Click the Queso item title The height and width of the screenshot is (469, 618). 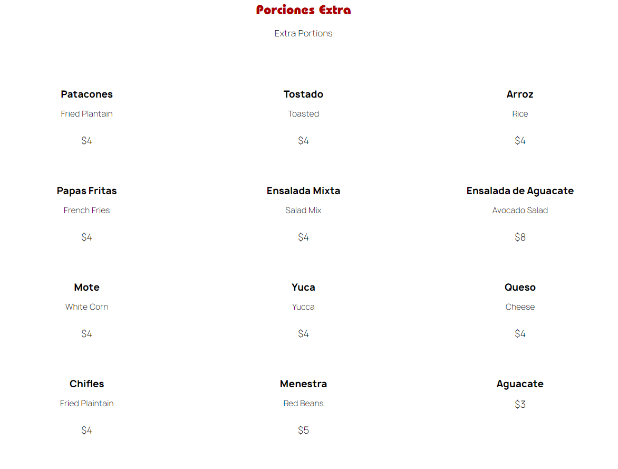tap(520, 288)
